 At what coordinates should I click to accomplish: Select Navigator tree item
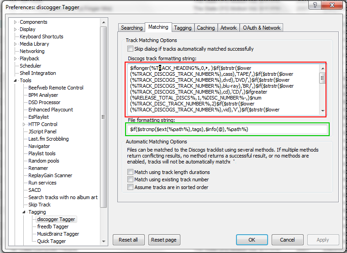pyautogui.click(x=39, y=146)
